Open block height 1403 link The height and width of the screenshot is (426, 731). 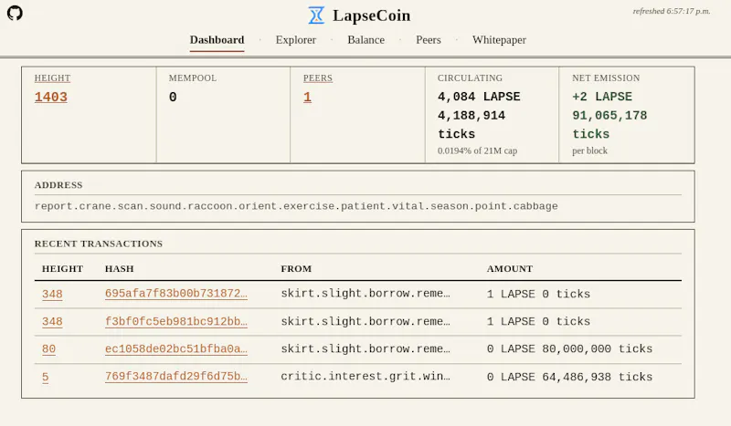(51, 97)
